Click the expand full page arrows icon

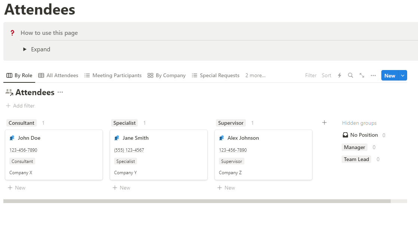click(x=362, y=75)
